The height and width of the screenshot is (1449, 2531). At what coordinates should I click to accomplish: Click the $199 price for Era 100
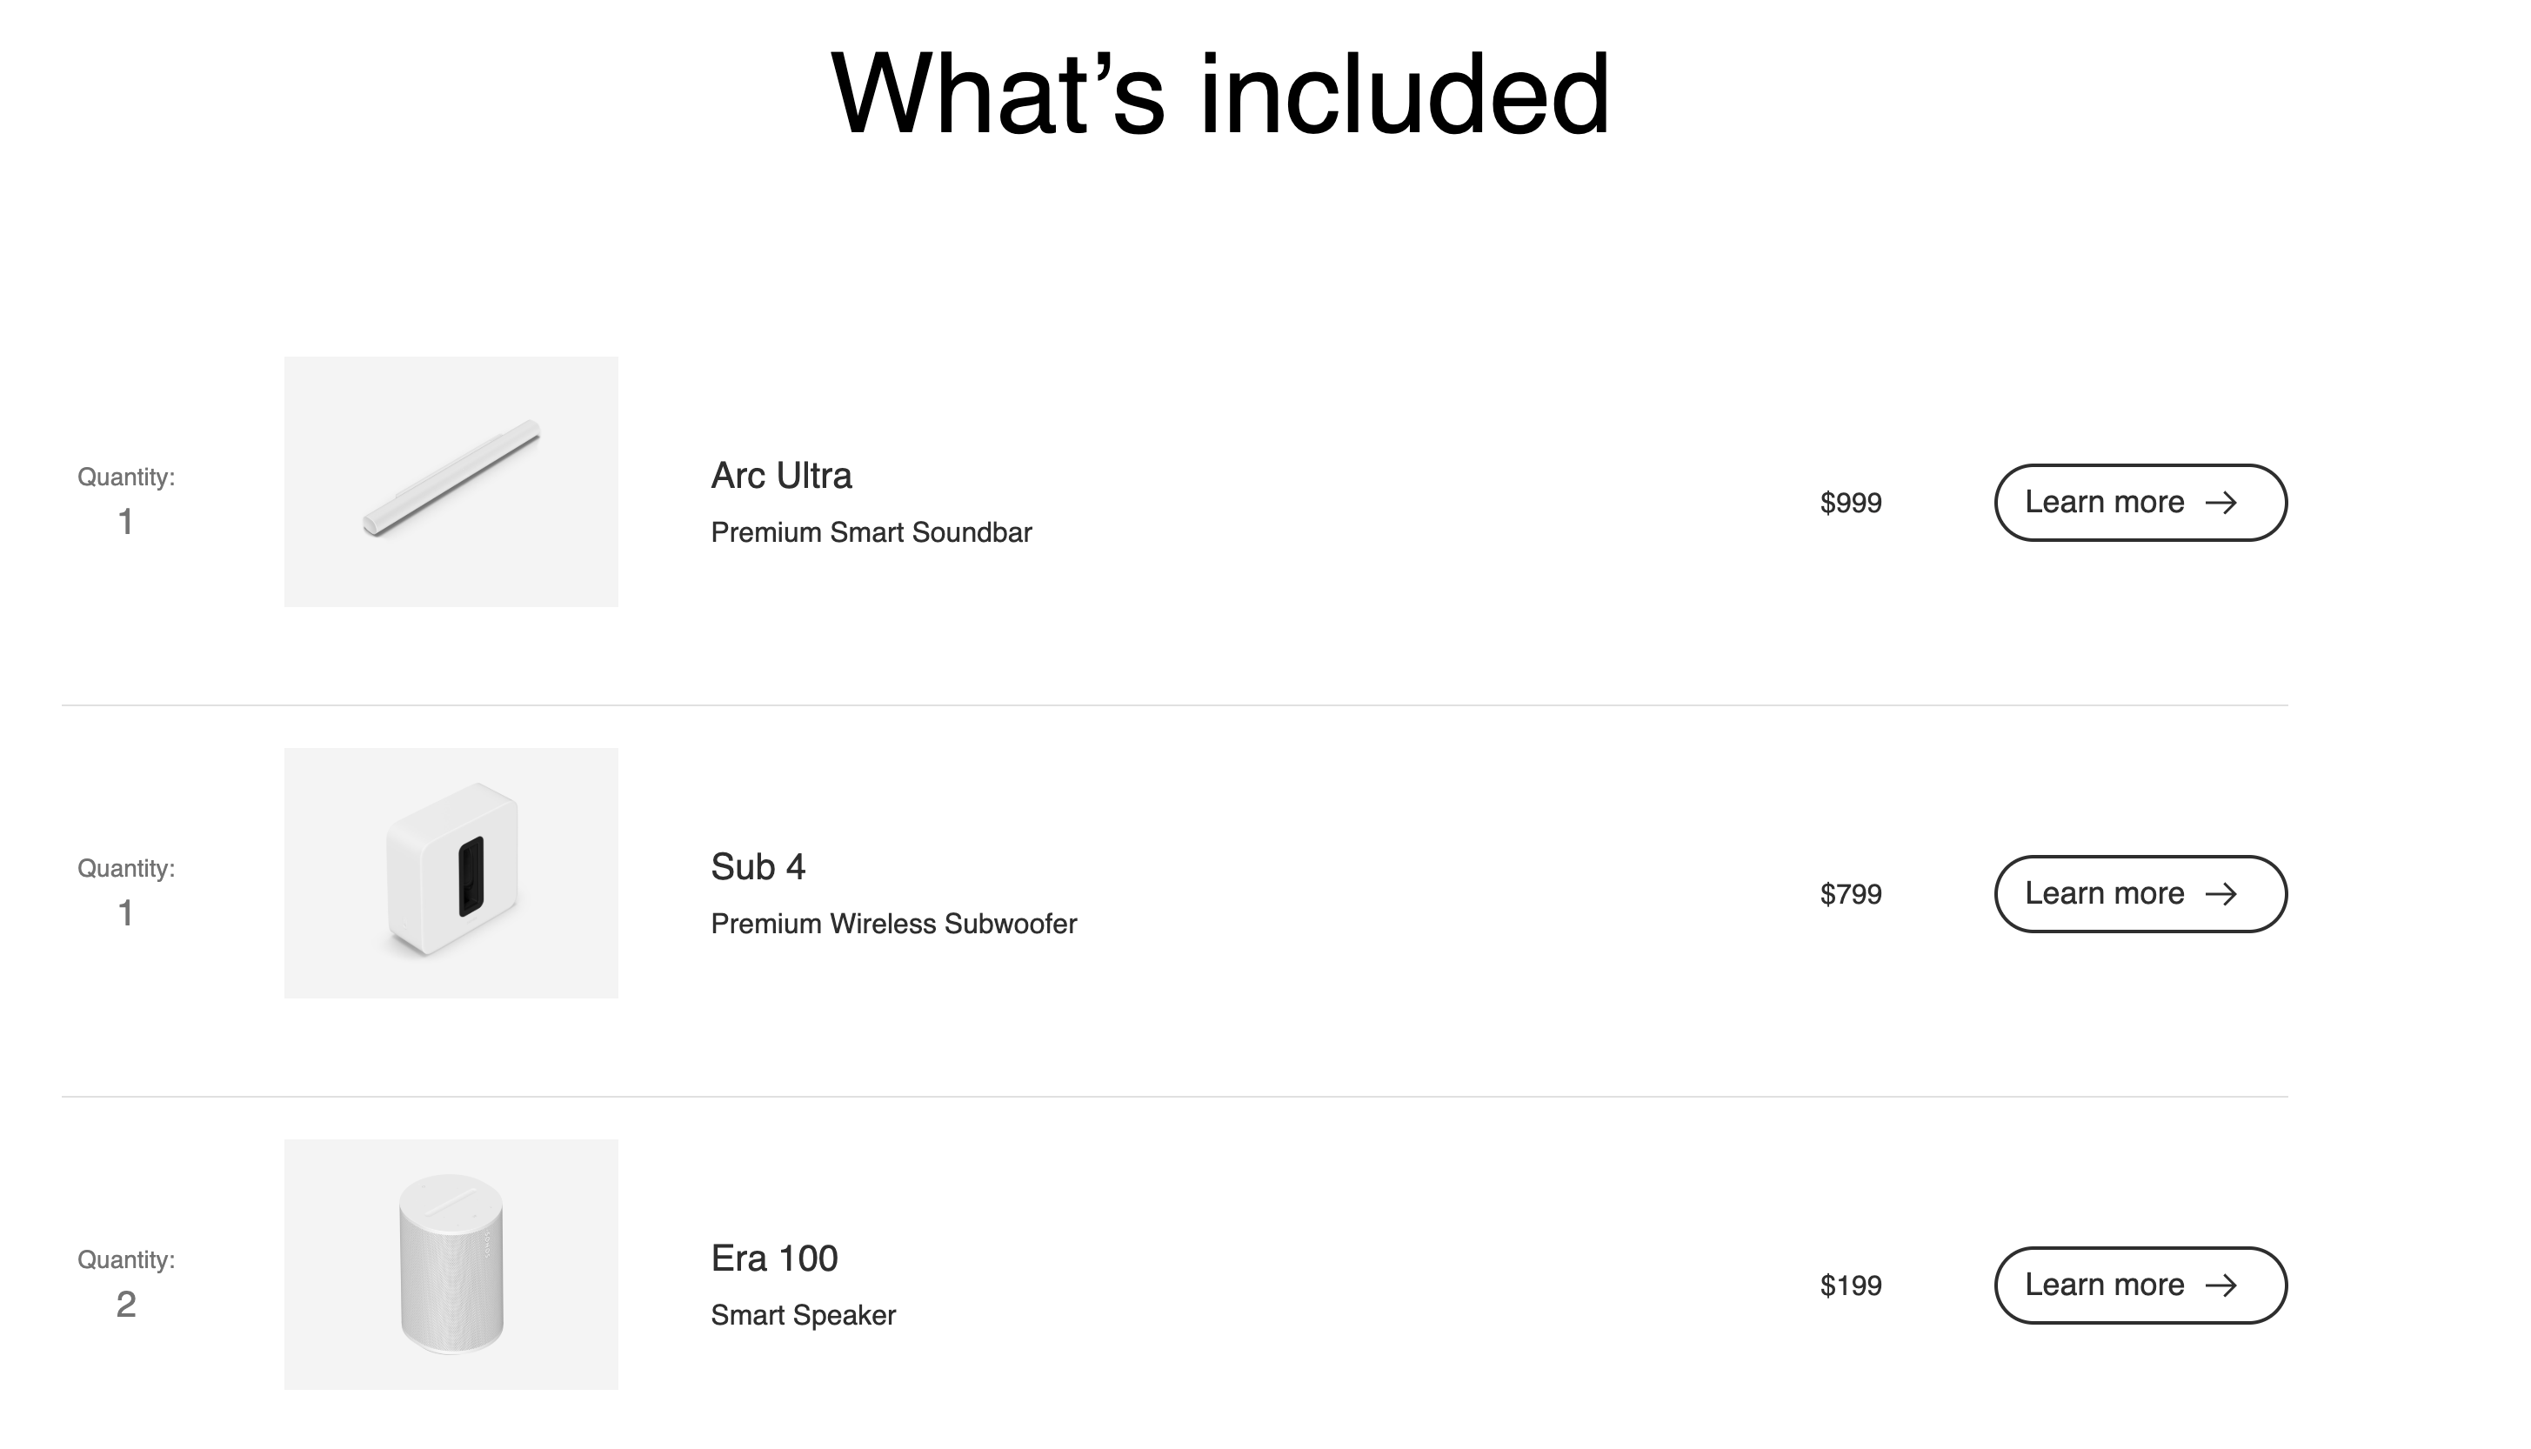(1851, 1285)
